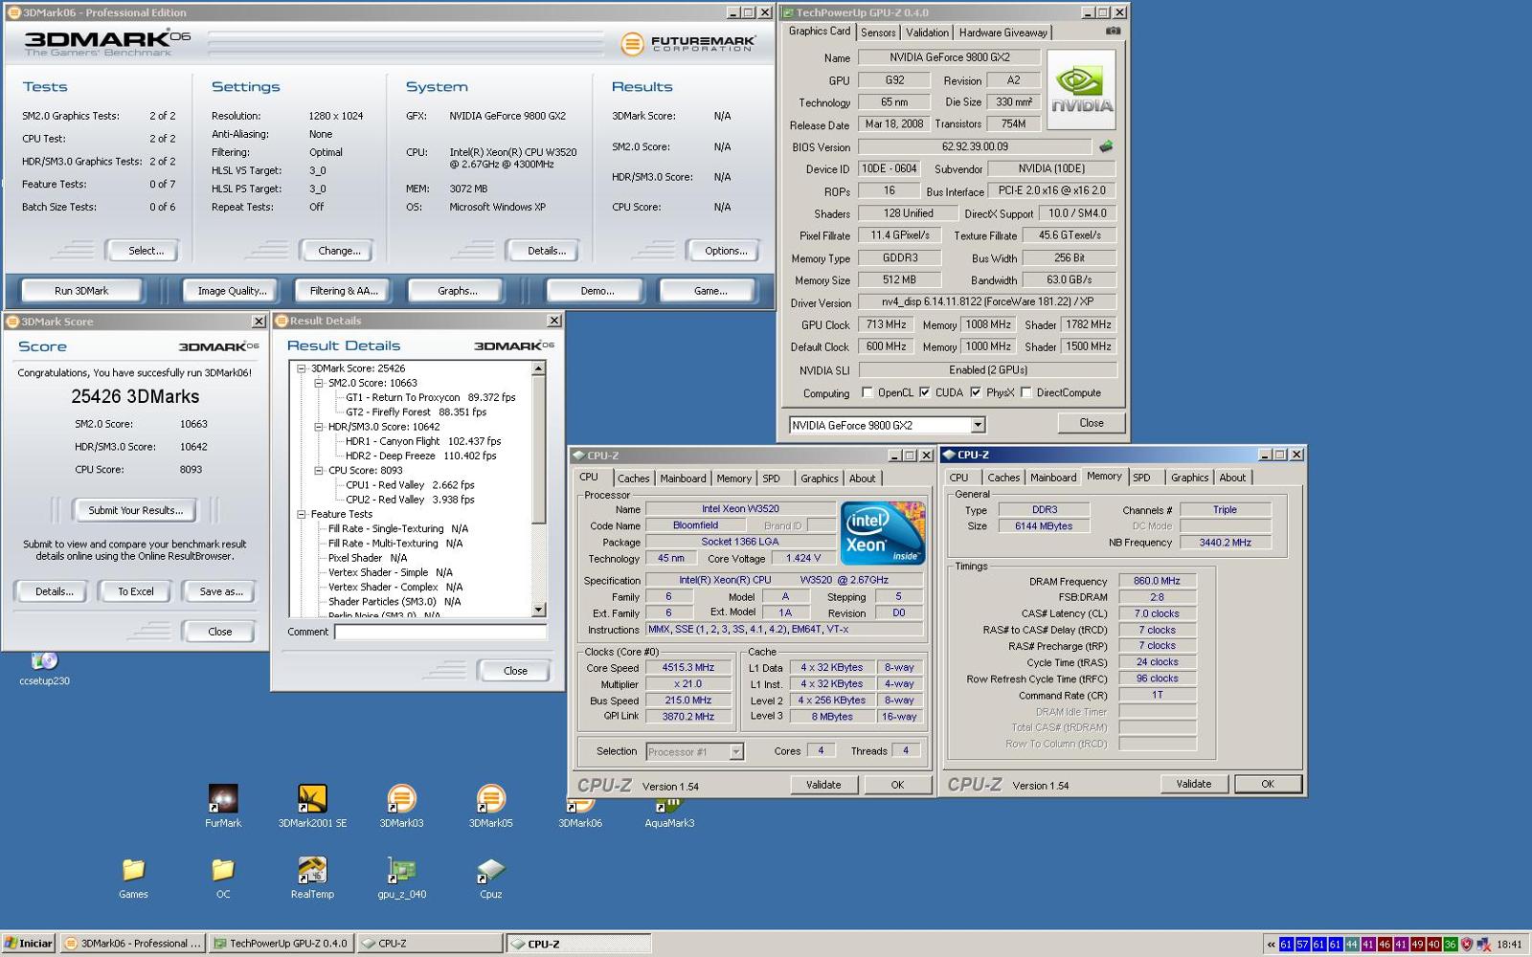Select the AquaMark3 desktop shortcut label
Image resolution: width=1532 pixels, height=957 pixels.
click(669, 823)
